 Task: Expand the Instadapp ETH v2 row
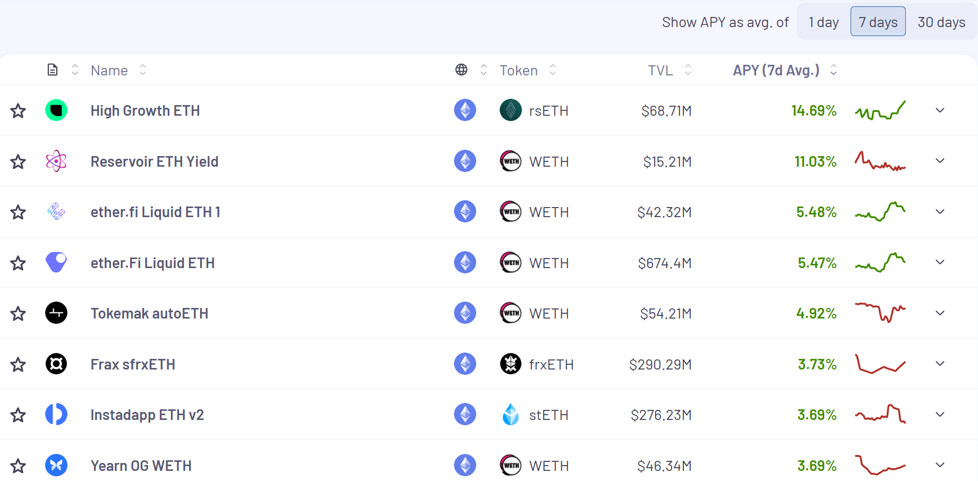[x=940, y=415]
